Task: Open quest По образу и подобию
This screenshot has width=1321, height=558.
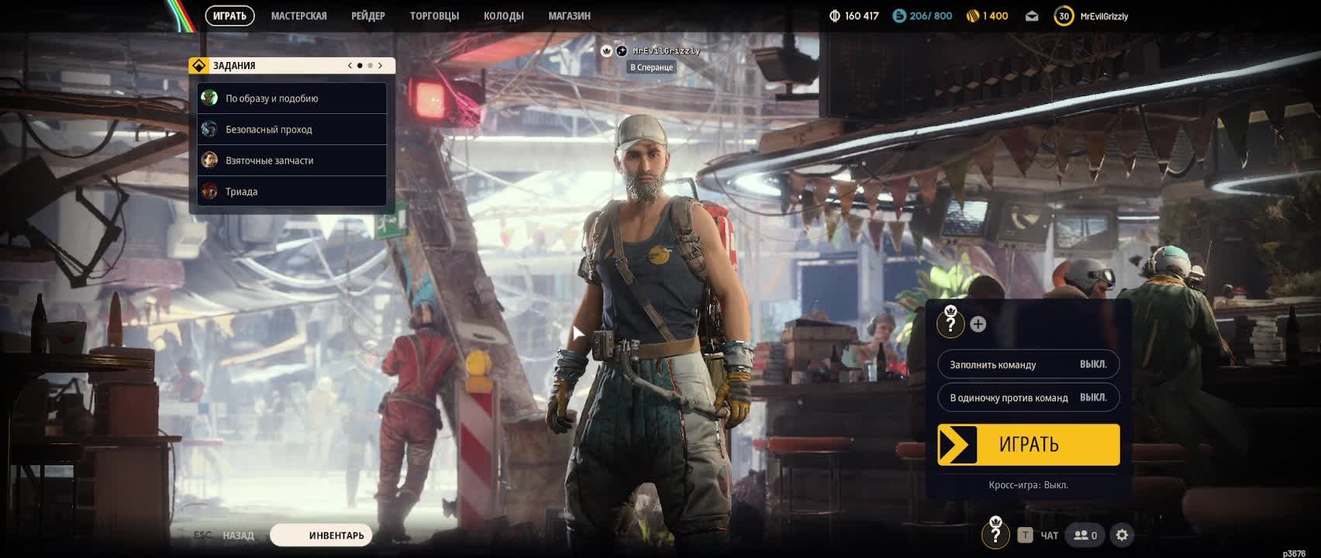Action: pos(291,98)
